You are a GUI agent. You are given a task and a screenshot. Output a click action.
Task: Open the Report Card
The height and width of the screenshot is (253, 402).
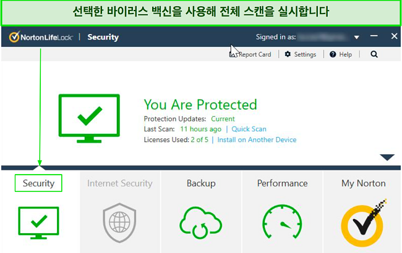point(250,54)
